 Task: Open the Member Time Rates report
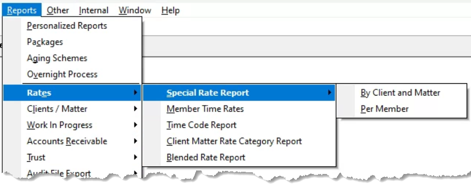(x=239, y=109)
